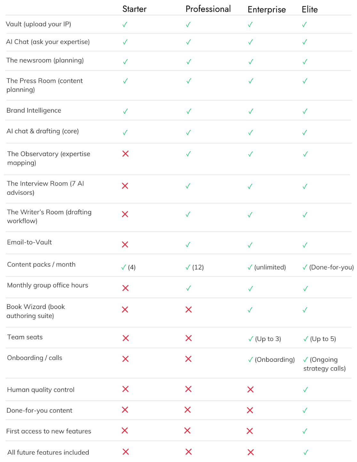The height and width of the screenshot is (462, 357).
Task: Click Elite's checkmark for Done-for-you content
Action: (305, 410)
